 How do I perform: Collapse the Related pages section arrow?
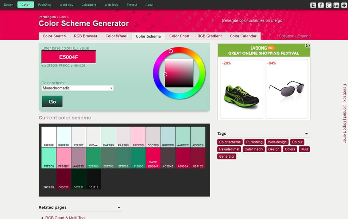point(119,208)
